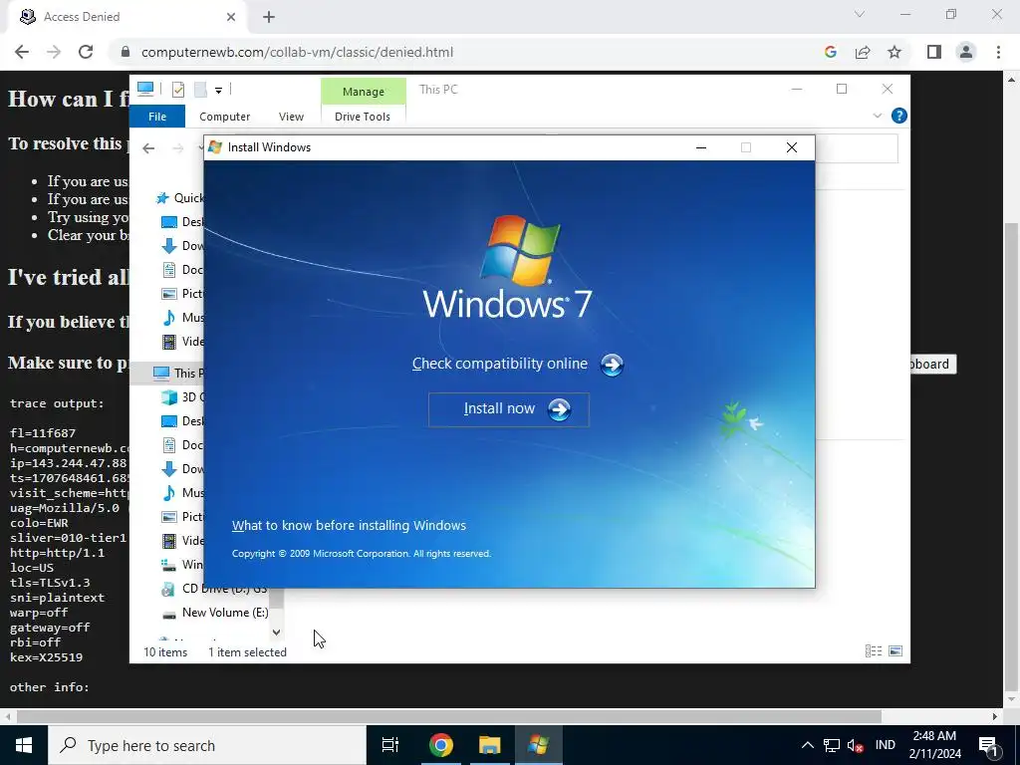Click the horizontal page scrollbar
The width and height of the screenshot is (1020, 765).
point(449,716)
